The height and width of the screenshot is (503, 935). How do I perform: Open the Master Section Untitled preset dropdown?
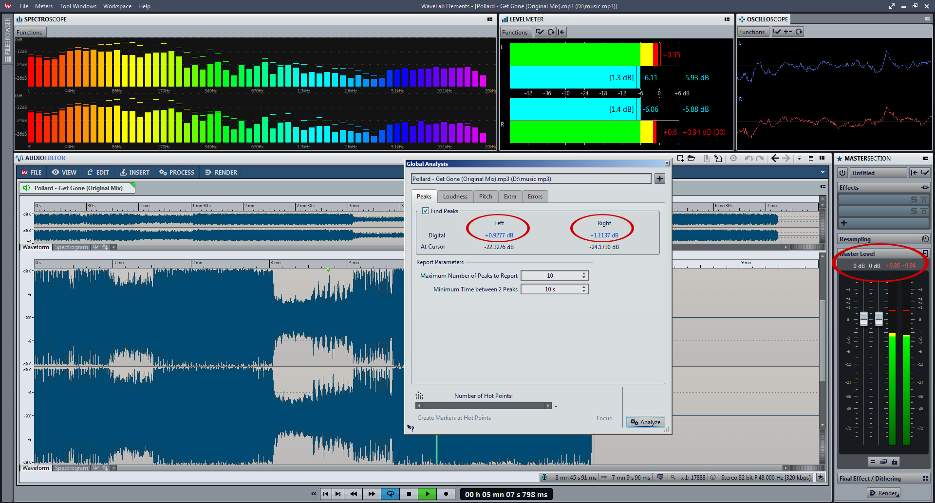(879, 173)
